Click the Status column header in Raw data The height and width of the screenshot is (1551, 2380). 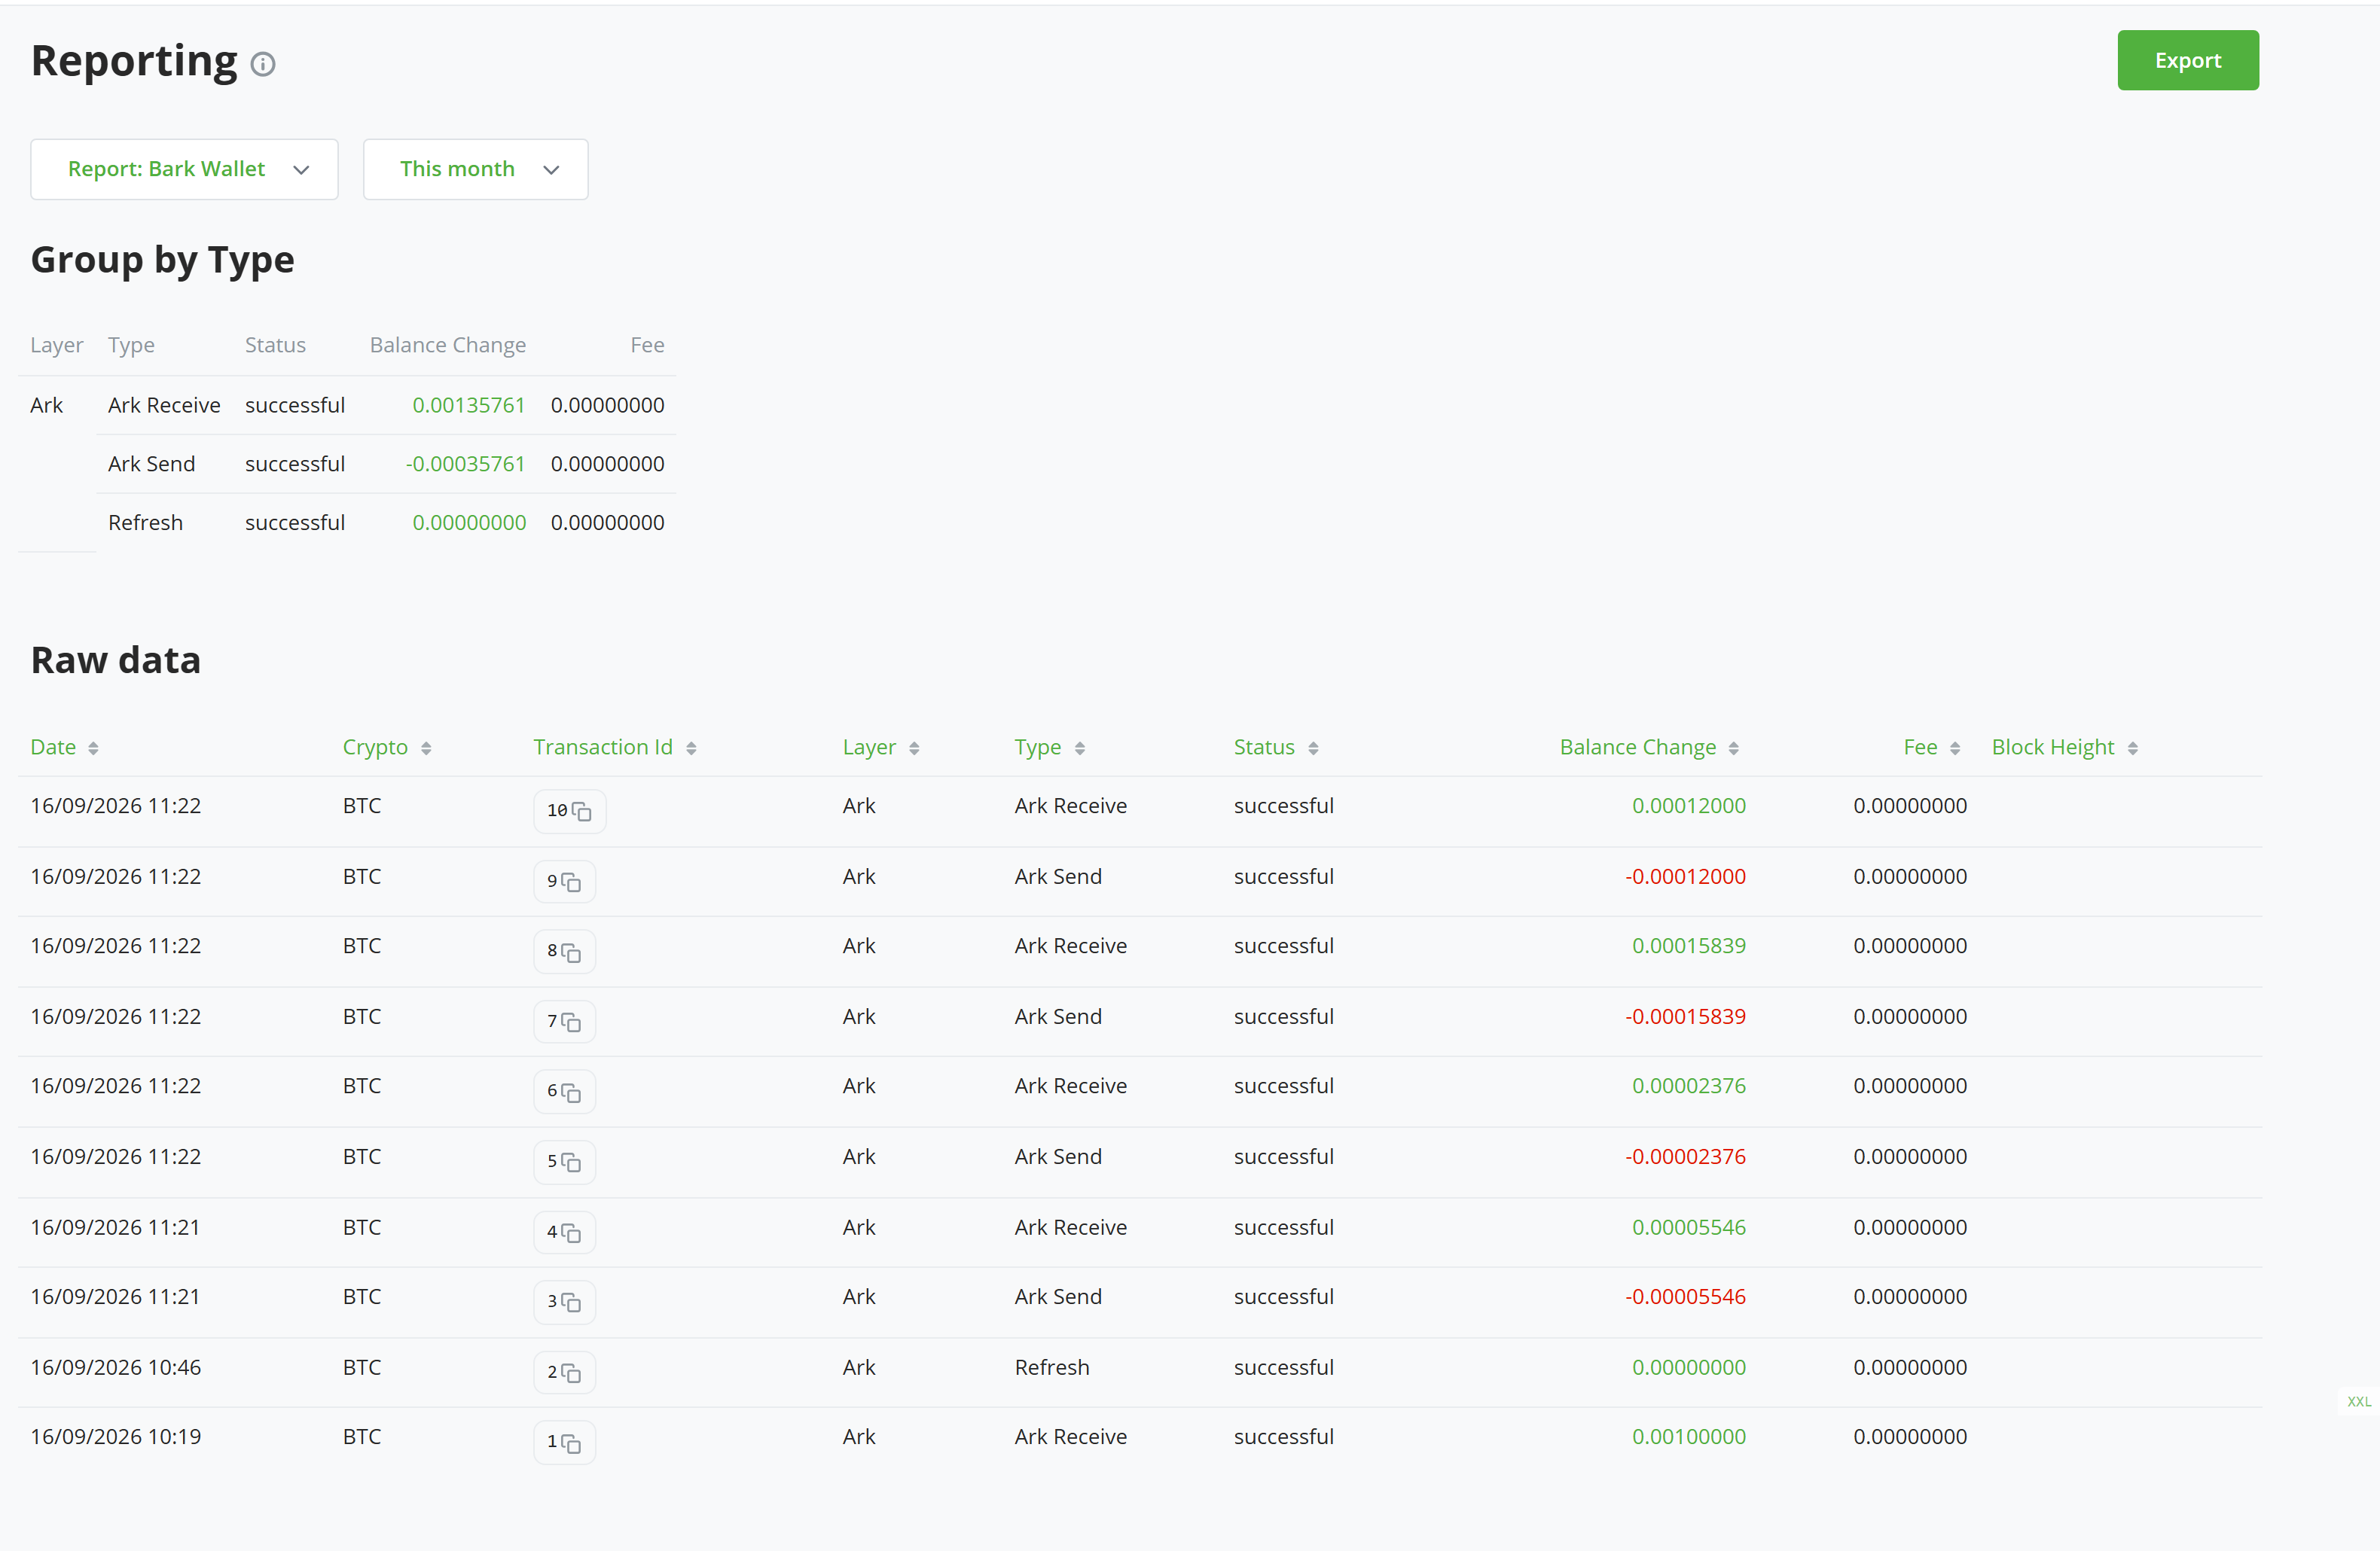tap(1264, 748)
